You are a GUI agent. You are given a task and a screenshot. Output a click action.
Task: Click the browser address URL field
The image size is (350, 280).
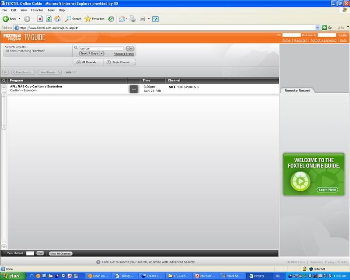click(x=164, y=28)
